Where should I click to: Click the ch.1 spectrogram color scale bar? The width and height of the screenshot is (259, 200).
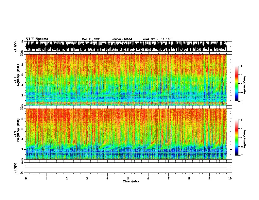[237, 84]
